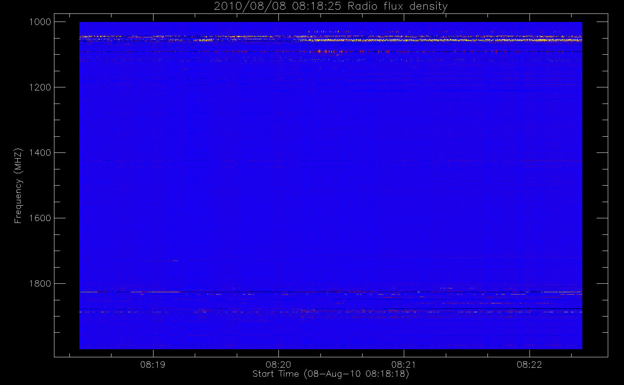This screenshot has width=624, height=385.
Task: Click the 08:22 time axis label
Action: click(530, 365)
